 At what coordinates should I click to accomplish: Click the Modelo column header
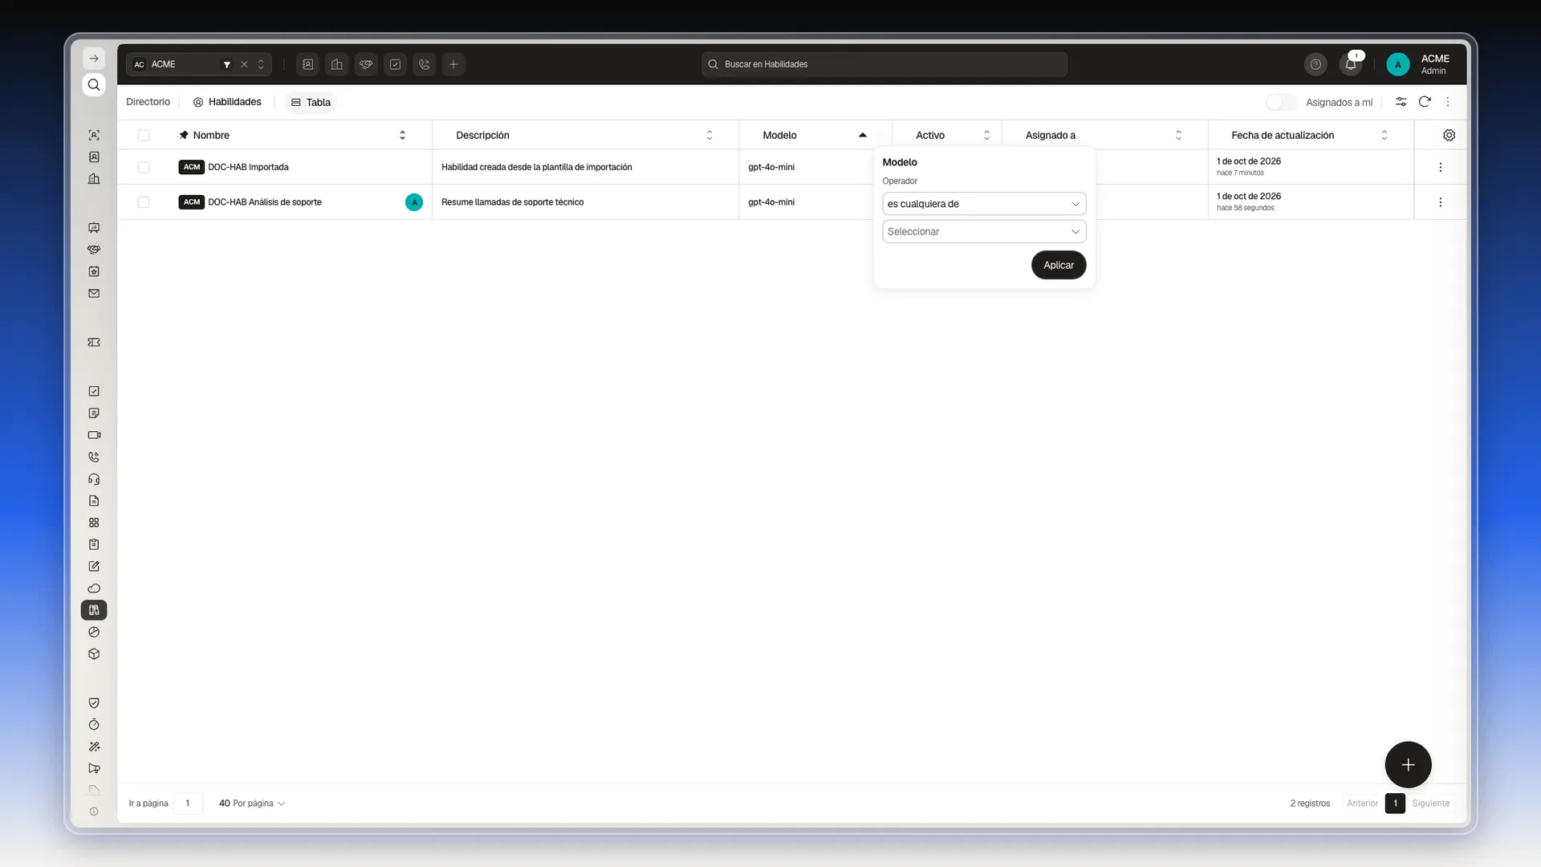[x=779, y=136]
